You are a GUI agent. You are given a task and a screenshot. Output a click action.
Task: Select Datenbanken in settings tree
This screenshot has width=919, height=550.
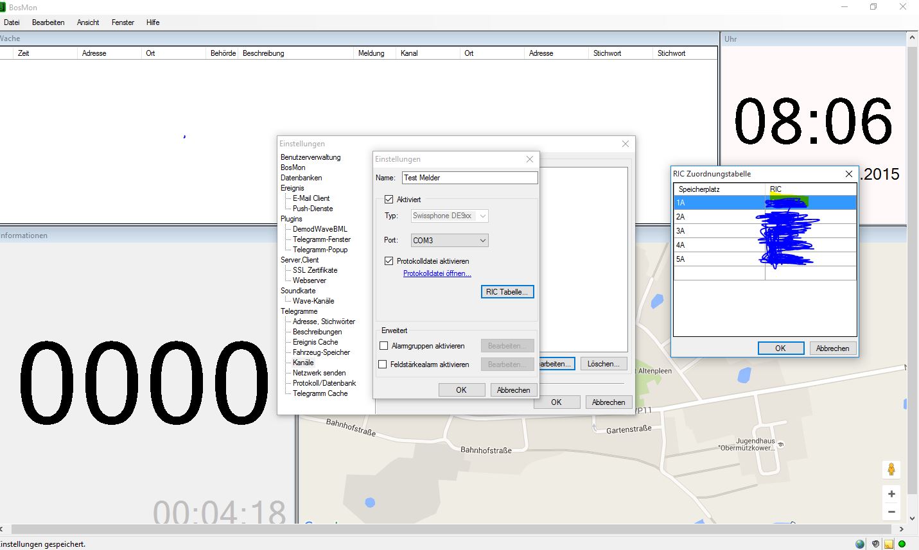[301, 178]
